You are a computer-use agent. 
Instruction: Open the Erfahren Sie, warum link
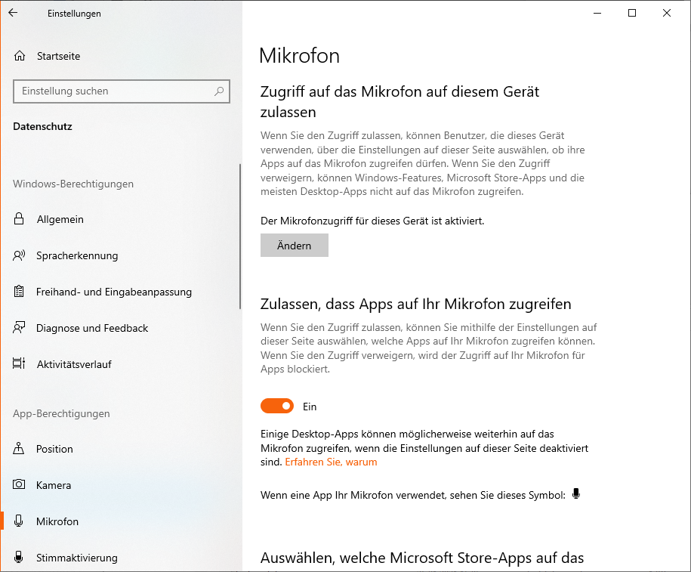pos(331,462)
